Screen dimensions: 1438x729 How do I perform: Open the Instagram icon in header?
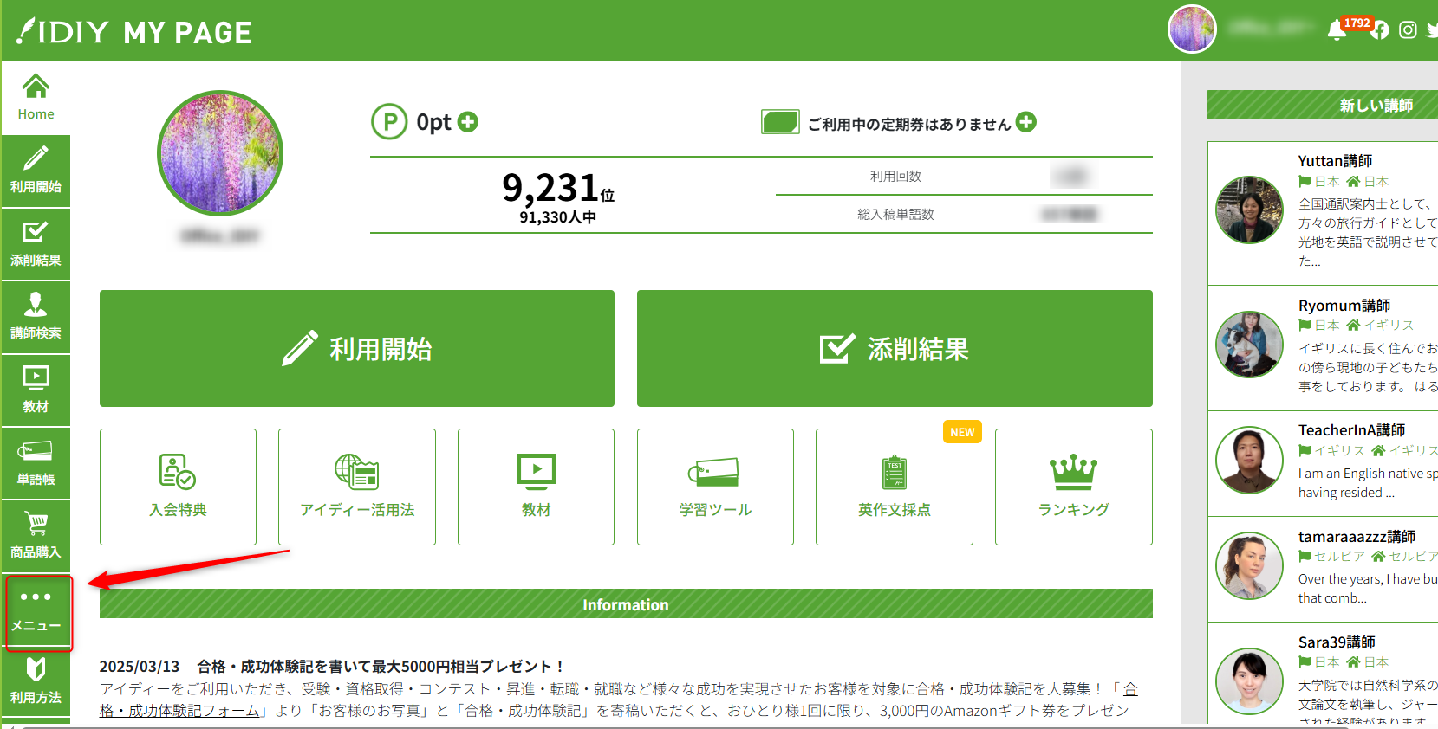tap(1409, 30)
